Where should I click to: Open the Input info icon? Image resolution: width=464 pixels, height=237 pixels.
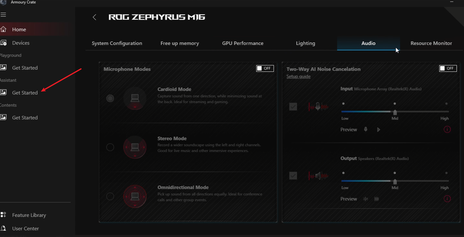(x=447, y=129)
